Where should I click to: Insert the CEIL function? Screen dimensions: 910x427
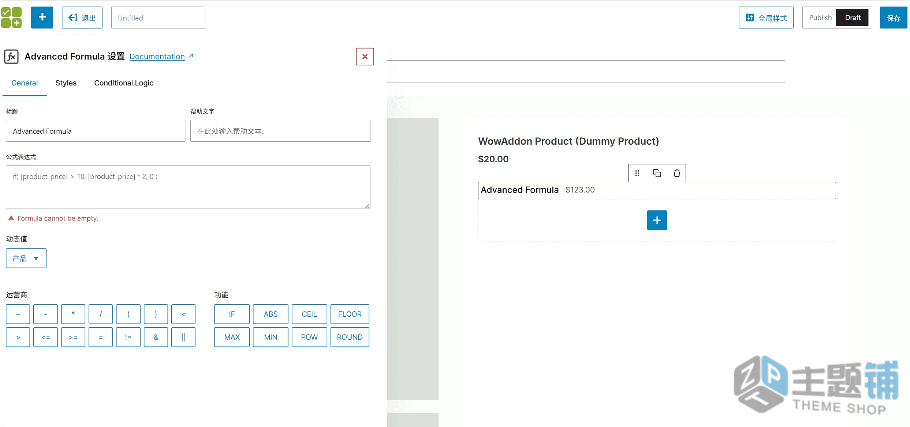pos(309,314)
